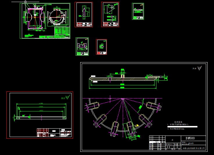
Task: Click the title block of ring section sheet
Action: click(54, 133)
